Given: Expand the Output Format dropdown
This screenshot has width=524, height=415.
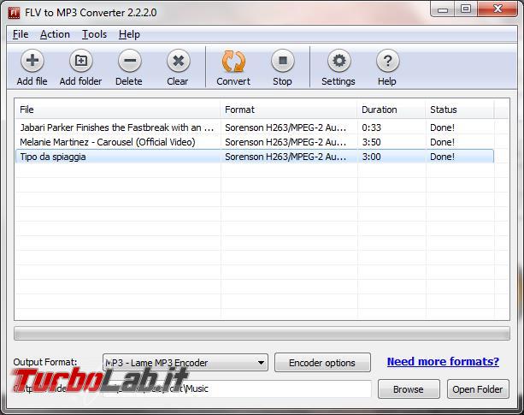Looking at the screenshot, I should pos(185,363).
